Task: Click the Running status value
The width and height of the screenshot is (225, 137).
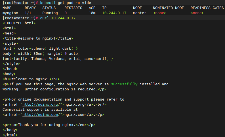Action: click(50, 13)
